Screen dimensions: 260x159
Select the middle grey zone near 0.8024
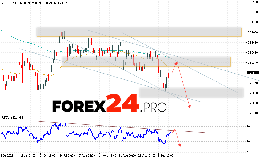pos(146,62)
